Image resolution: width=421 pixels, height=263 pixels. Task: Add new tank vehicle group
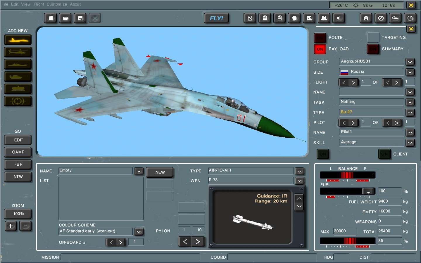coord(18,77)
